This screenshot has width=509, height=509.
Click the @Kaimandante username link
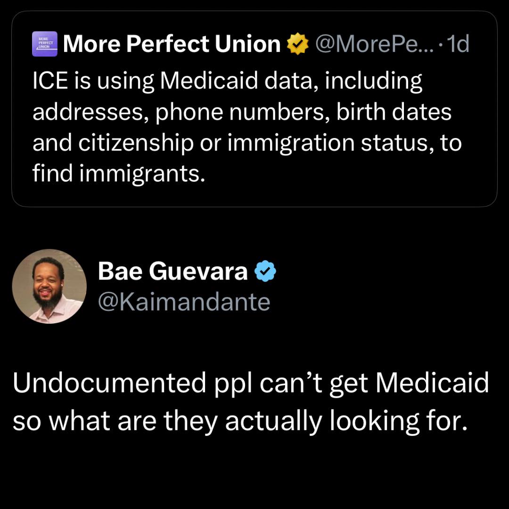pos(184,302)
